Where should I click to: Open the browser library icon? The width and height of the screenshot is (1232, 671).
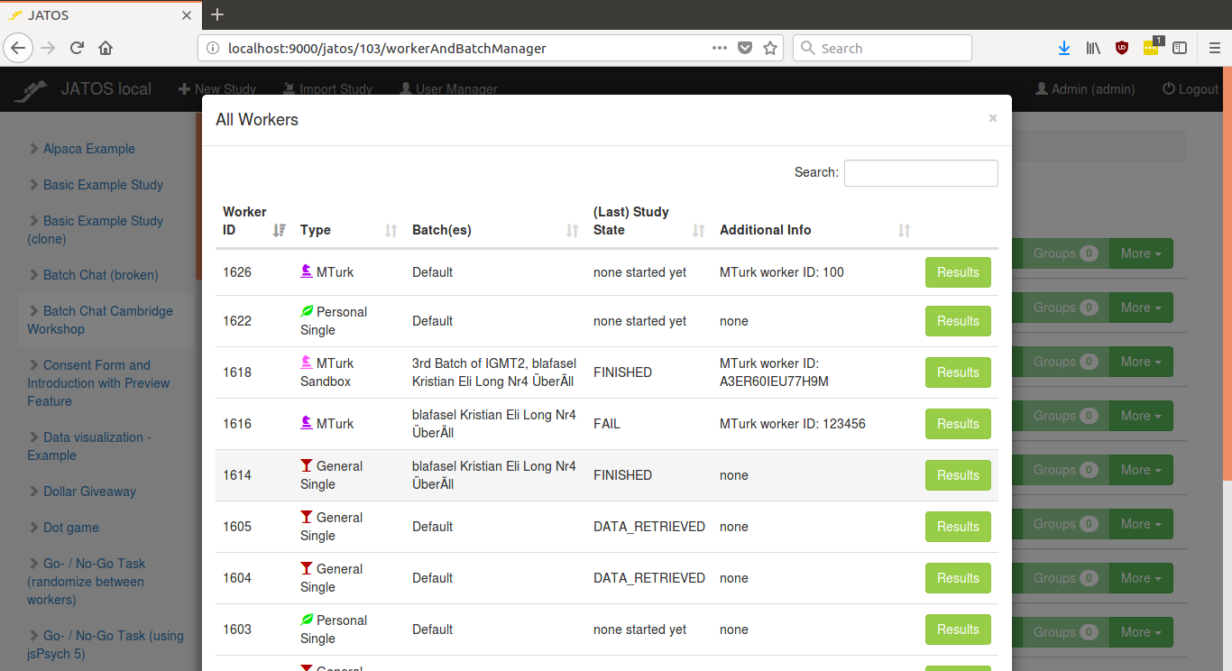(x=1093, y=48)
